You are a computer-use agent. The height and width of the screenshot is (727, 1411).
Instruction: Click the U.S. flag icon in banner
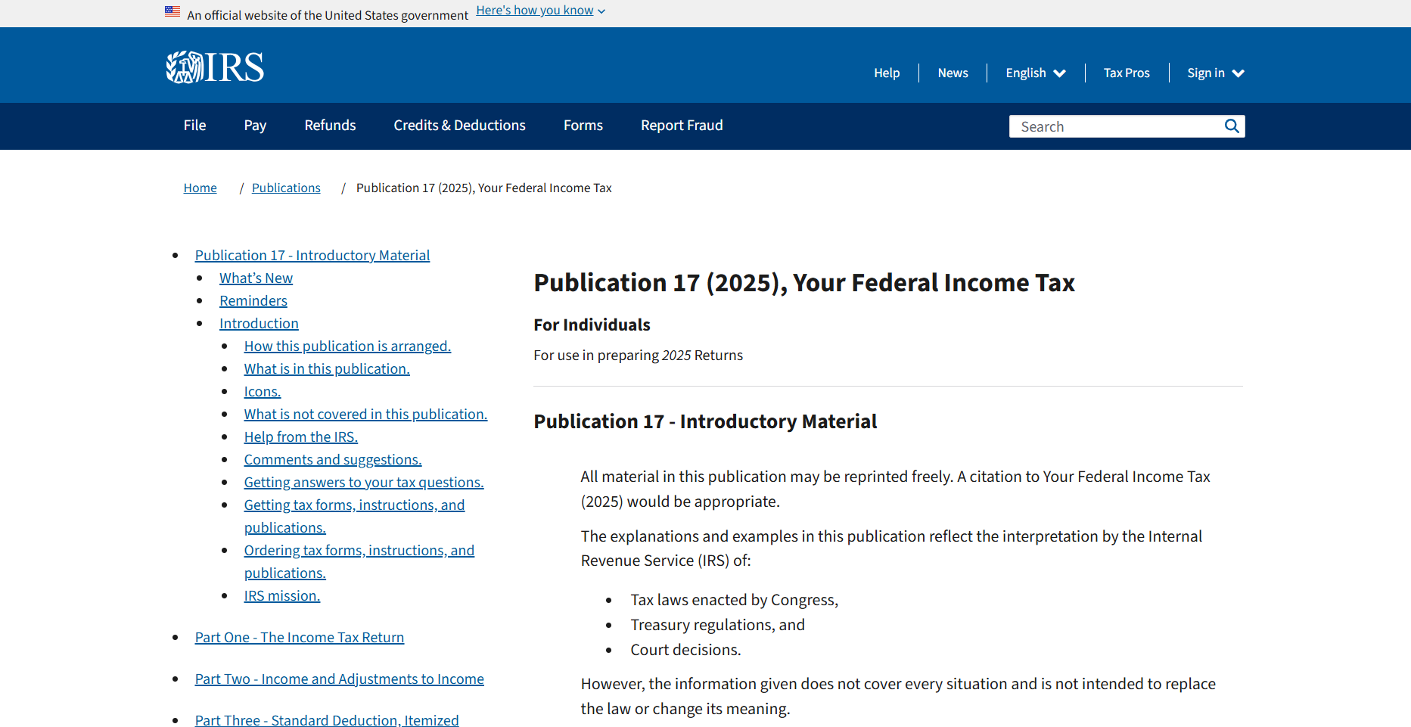click(172, 11)
